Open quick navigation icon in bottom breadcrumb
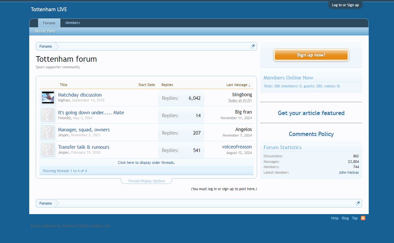394x243 pixels. point(358,203)
